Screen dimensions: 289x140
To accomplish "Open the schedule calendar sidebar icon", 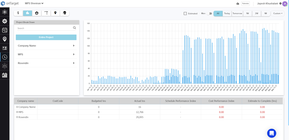I will tap(5, 30).
